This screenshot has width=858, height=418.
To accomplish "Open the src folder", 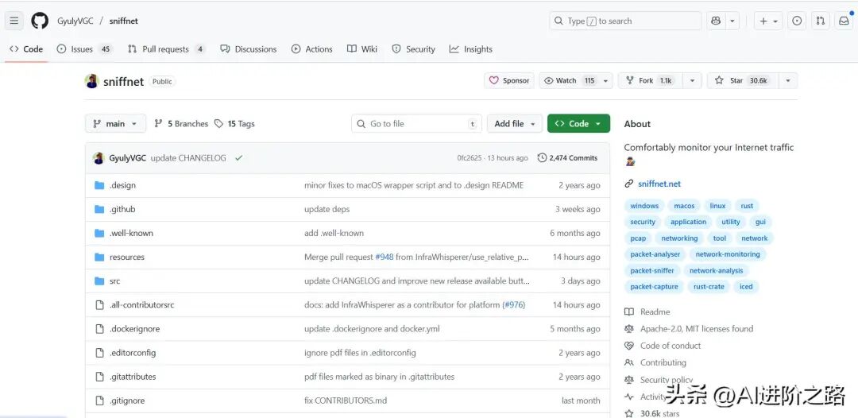I will click(x=115, y=281).
